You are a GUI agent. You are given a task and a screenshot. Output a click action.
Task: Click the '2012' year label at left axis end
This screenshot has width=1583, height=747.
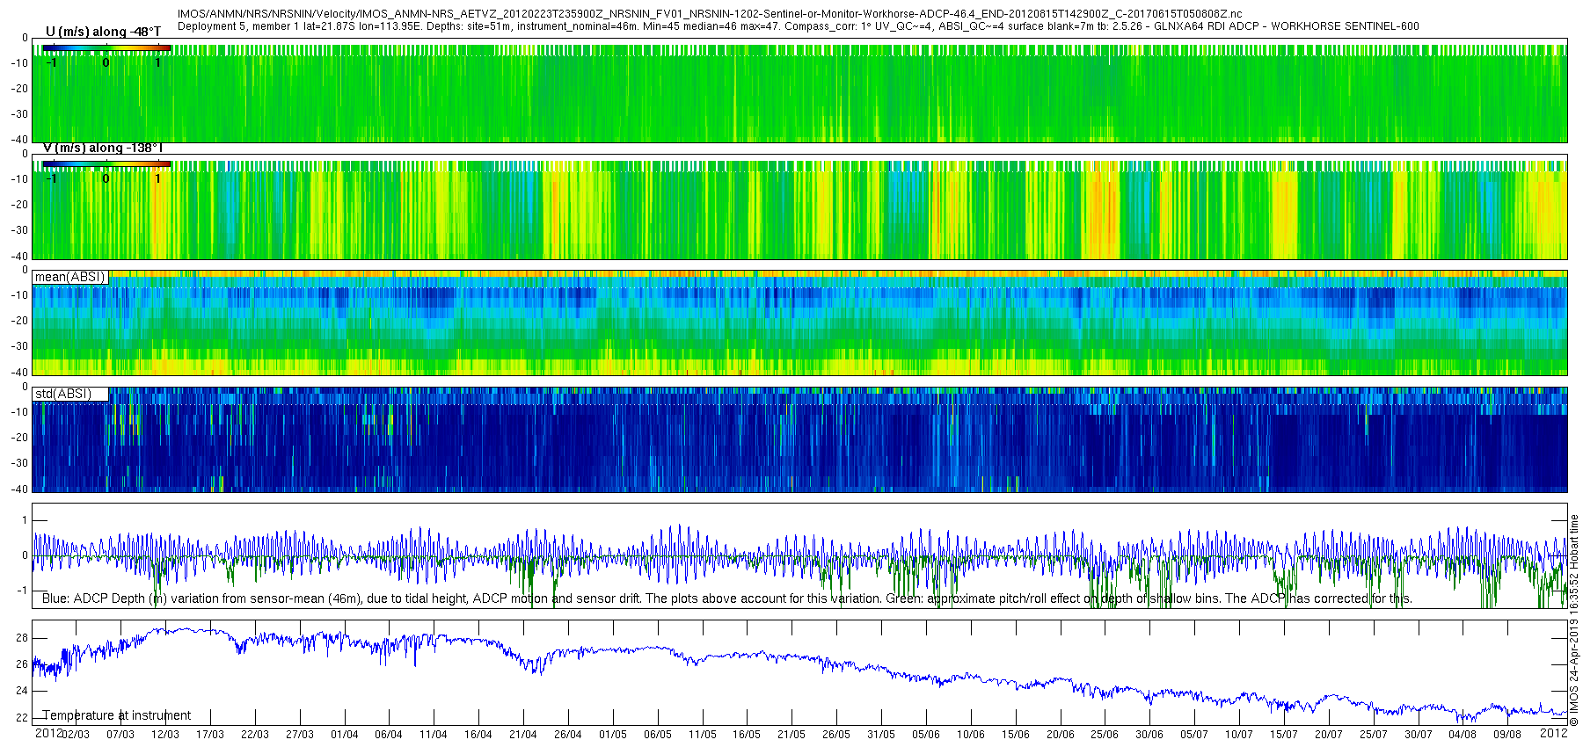[x=48, y=733]
